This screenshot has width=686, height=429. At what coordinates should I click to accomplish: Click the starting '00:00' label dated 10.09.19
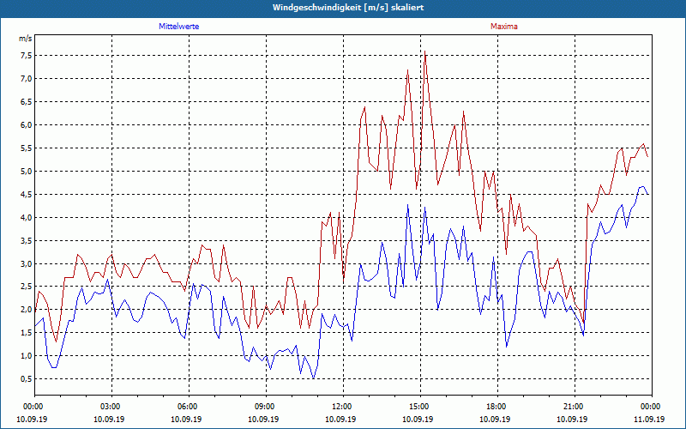32,407
